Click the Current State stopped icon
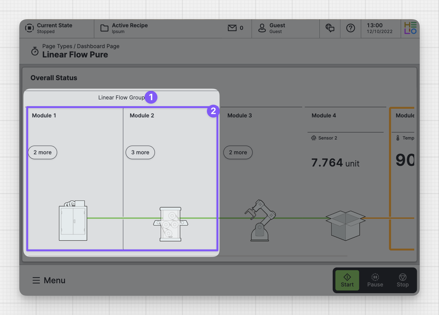The height and width of the screenshot is (315, 439). click(29, 28)
